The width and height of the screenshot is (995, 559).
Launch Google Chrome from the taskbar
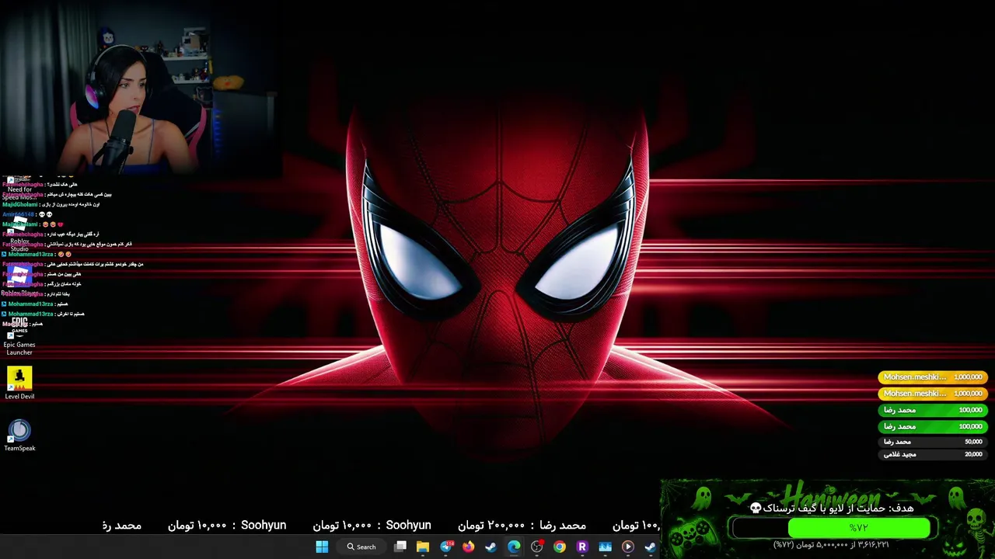pyautogui.click(x=559, y=547)
